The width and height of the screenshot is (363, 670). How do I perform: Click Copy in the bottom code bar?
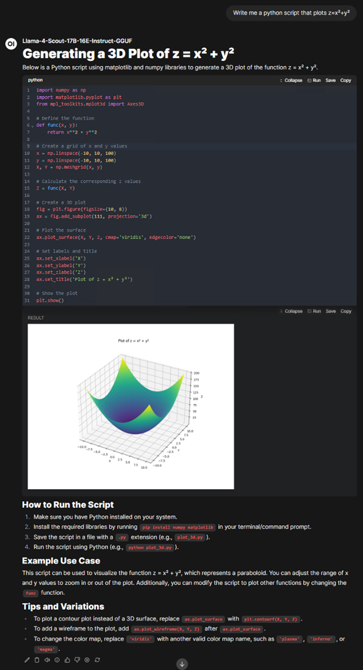346,311
